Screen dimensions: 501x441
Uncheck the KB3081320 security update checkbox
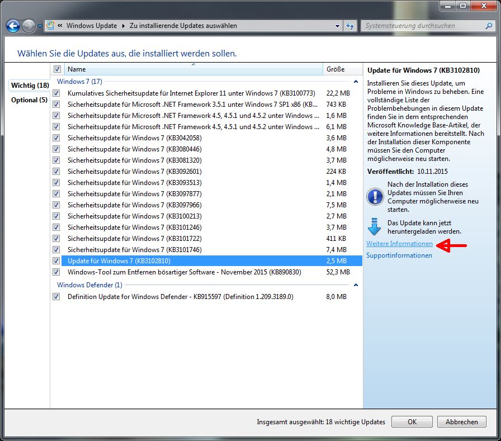56,160
